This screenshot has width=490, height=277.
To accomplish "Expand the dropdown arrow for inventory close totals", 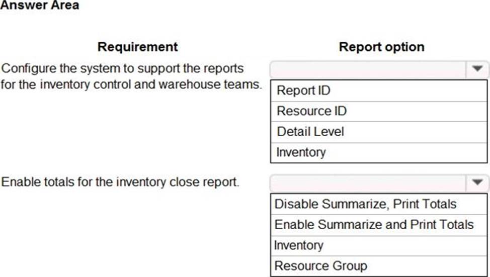I will (x=477, y=181).
